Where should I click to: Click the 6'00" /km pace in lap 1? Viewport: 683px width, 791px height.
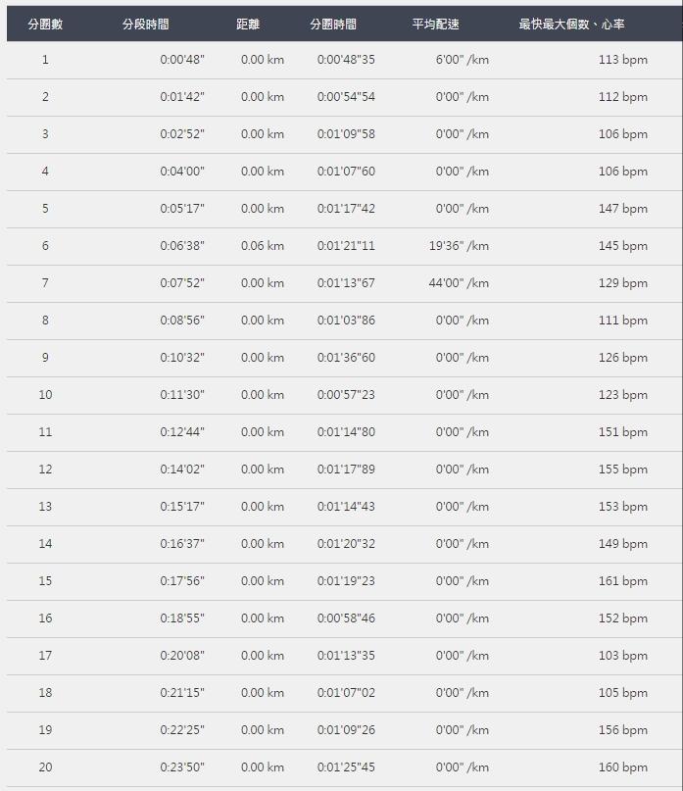pos(463,60)
